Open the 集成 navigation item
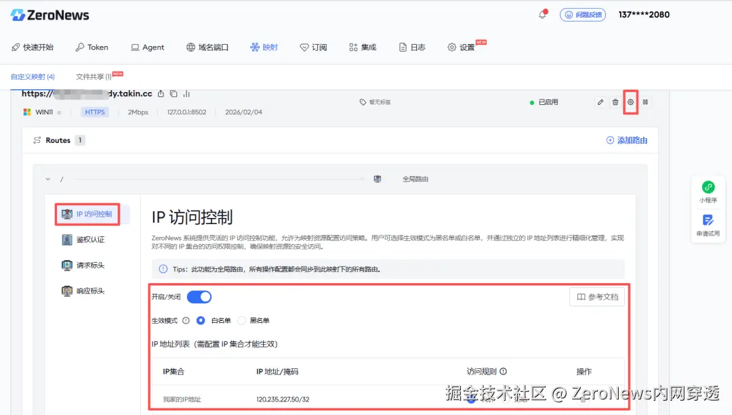This screenshot has height=415, width=732. coord(362,47)
